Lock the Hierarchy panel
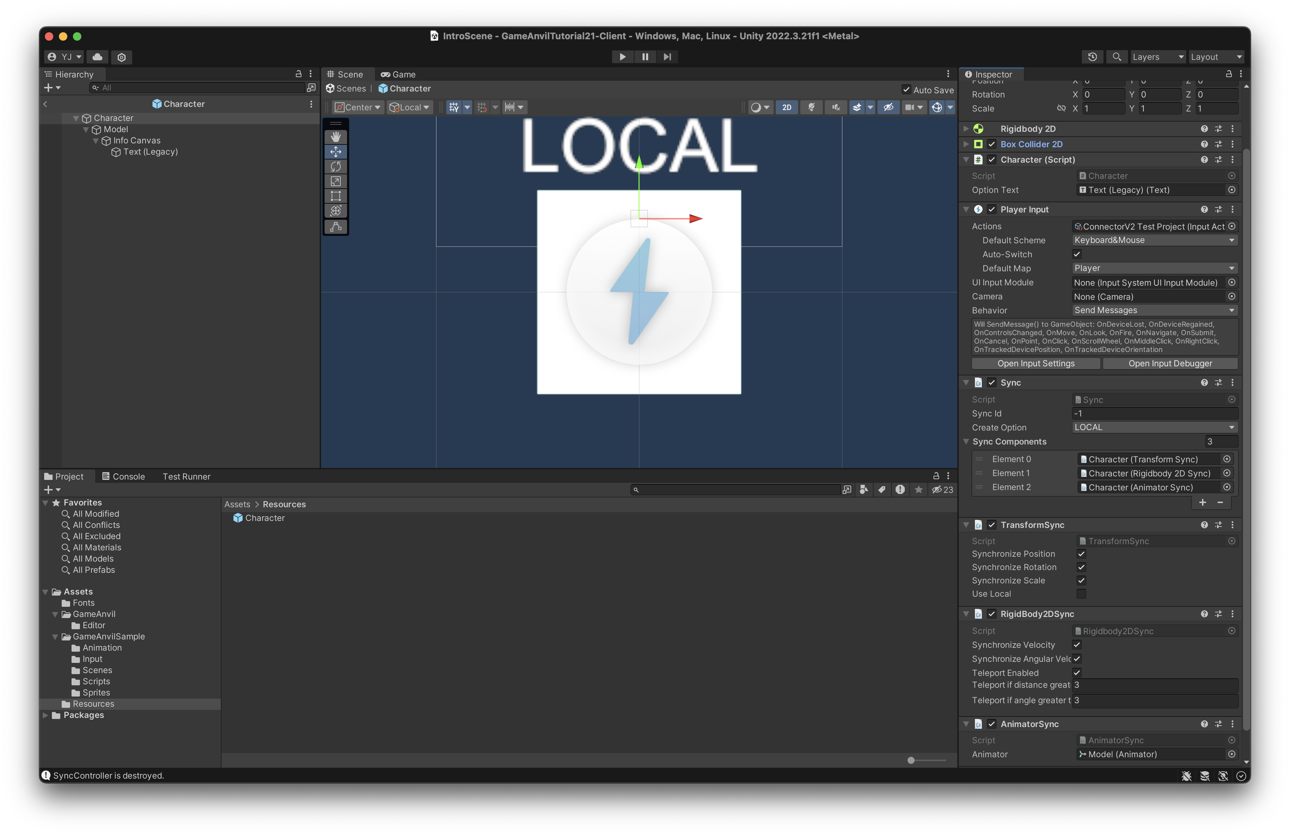 298,74
